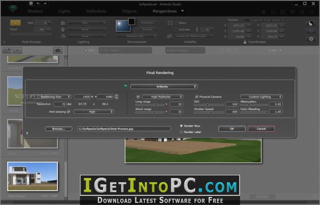
Task: Toggle the eye view button in the list panel
Action: click(x=58, y=50)
